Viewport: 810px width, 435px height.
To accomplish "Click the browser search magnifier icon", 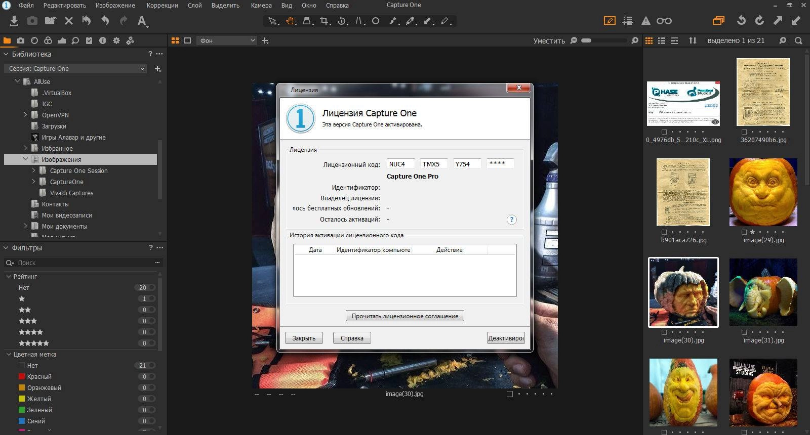I will (798, 40).
